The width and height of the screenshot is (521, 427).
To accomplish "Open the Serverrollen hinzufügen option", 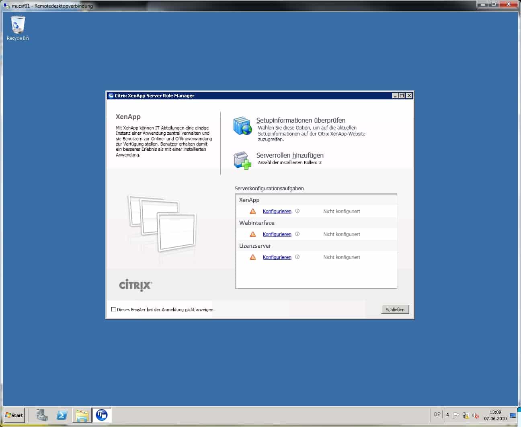I will pos(290,155).
